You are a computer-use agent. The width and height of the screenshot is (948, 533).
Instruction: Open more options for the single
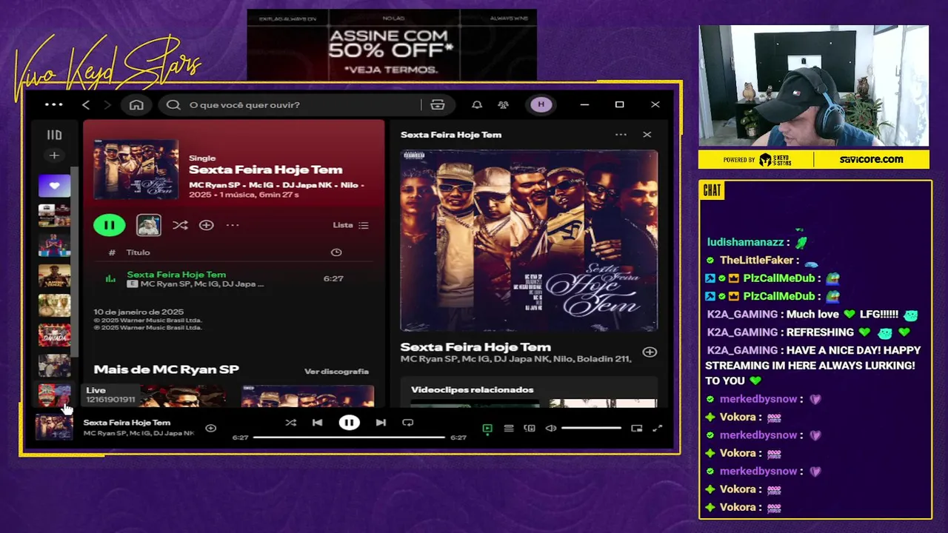point(233,225)
